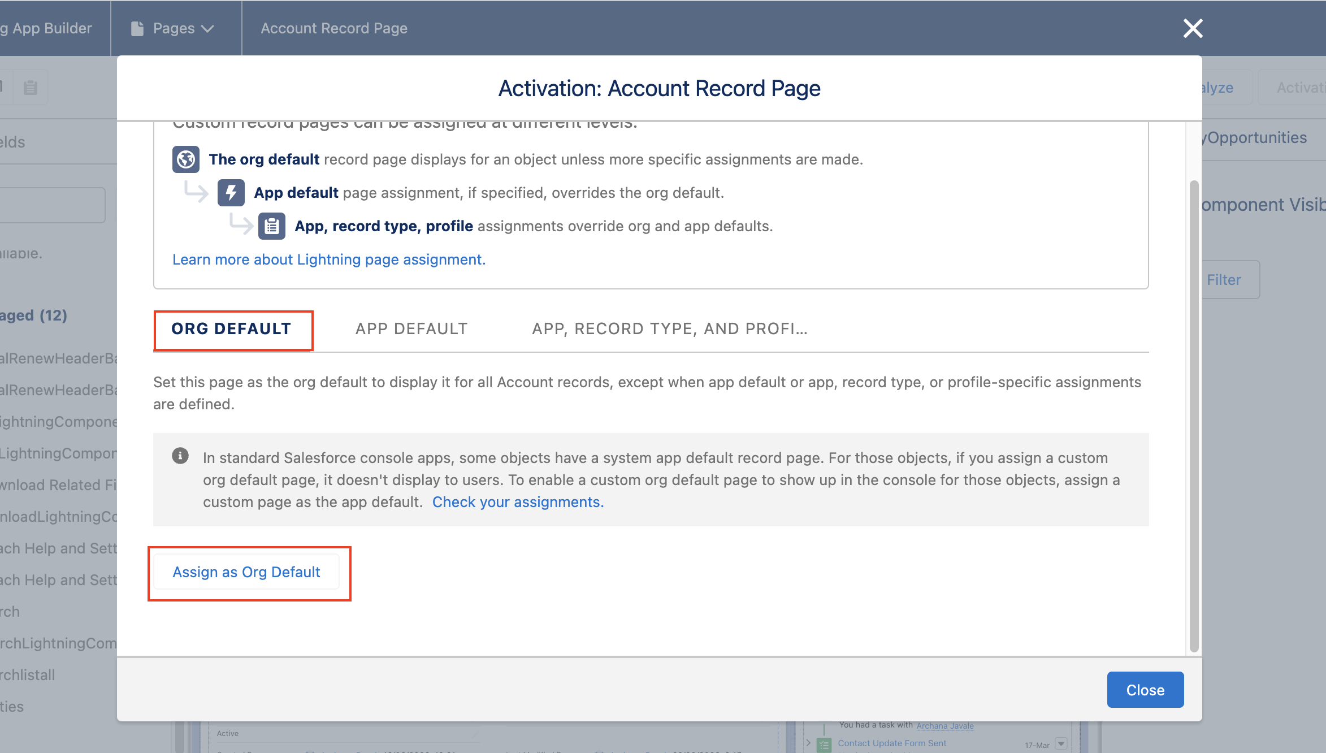Click the paste clipboard toolbar icon
The width and height of the screenshot is (1326, 753).
click(x=31, y=88)
